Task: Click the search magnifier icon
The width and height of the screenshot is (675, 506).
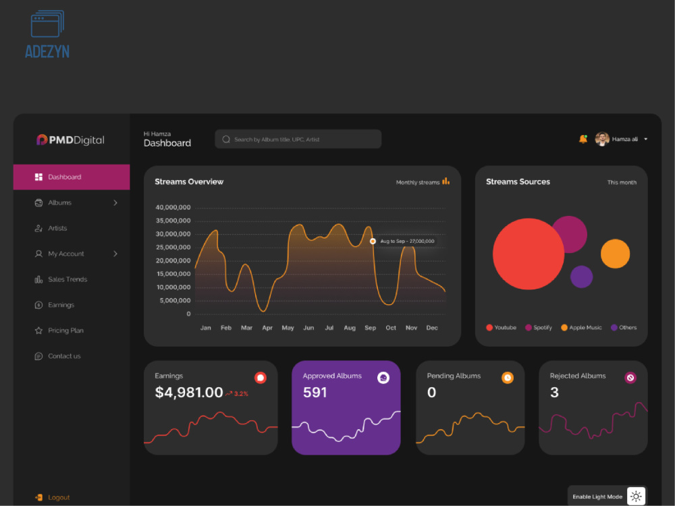Action: point(226,140)
